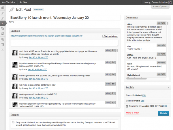Click Move to Trash link
The width and height of the screenshot is (173, 130).
point(132,113)
